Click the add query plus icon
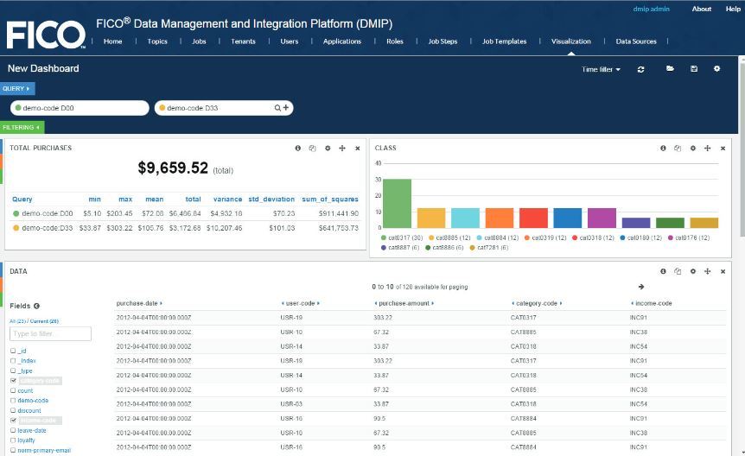Screen dimensions: 745x456 click(287, 108)
